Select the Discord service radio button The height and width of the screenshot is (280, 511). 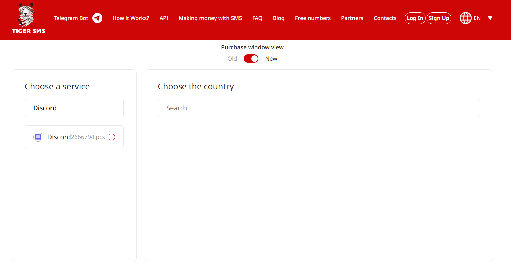pyautogui.click(x=112, y=137)
